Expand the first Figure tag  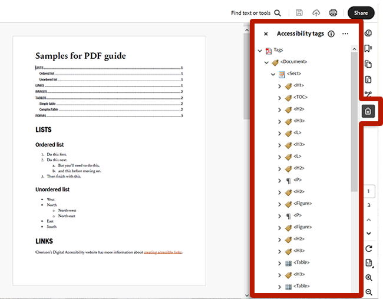pyautogui.click(x=280, y=204)
